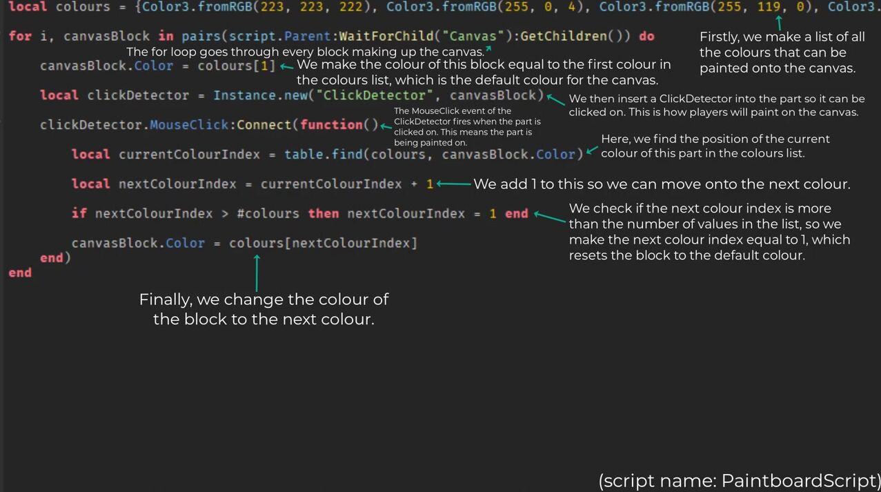Viewport: 881px width, 492px height.
Task: Click Color3.fromRGB(255, 0, 4) colour value
Action: point(486,7)
